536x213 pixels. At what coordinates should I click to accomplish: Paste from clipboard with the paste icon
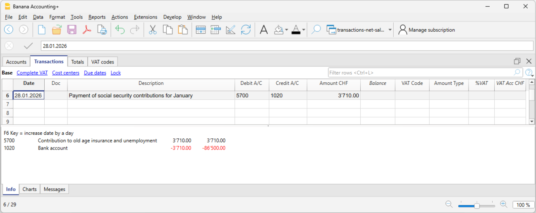(183, 30)
